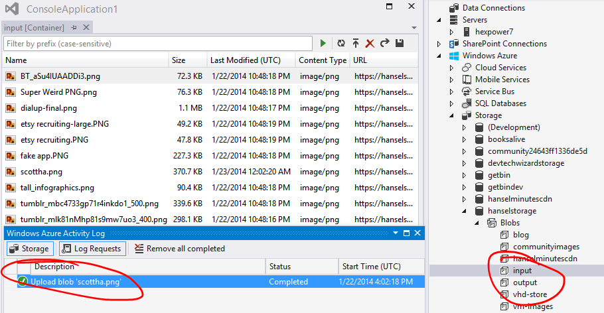
Task: Maximize the Windows Azure Activity Log panel
Action: 406,233
